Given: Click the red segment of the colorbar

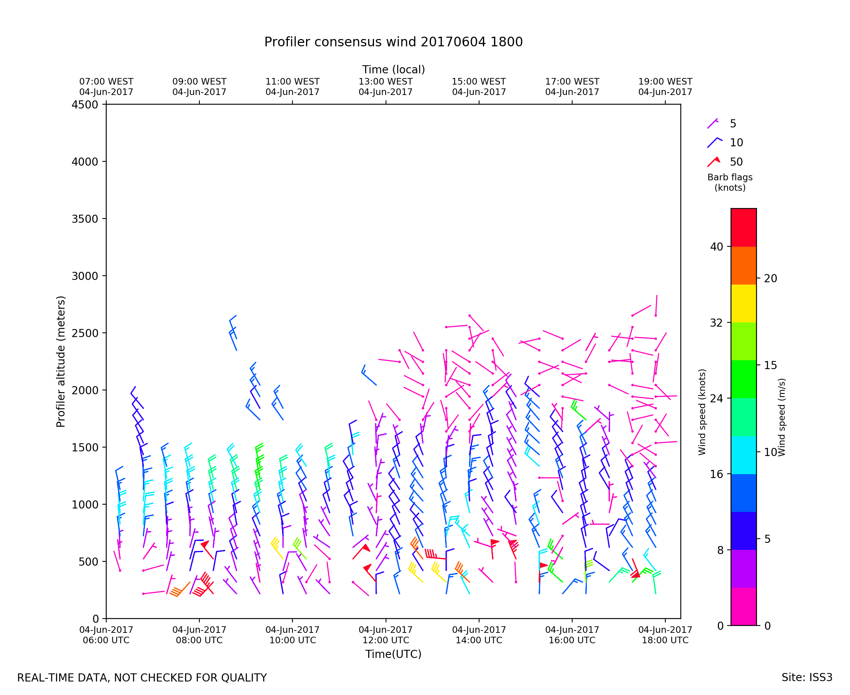Looking at the screenshot, I should 743,227.
